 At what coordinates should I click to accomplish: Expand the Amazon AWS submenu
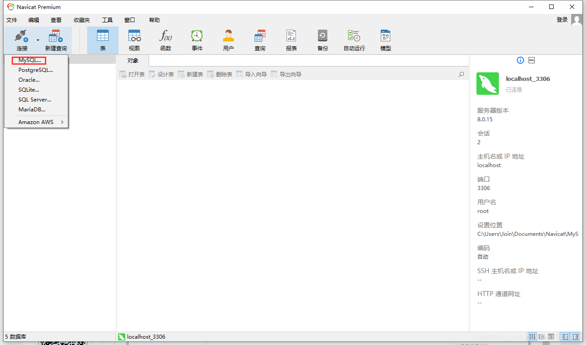pos(36,122)
